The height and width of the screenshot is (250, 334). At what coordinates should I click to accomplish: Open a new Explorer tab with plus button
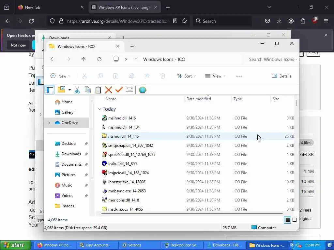(132, 46)
